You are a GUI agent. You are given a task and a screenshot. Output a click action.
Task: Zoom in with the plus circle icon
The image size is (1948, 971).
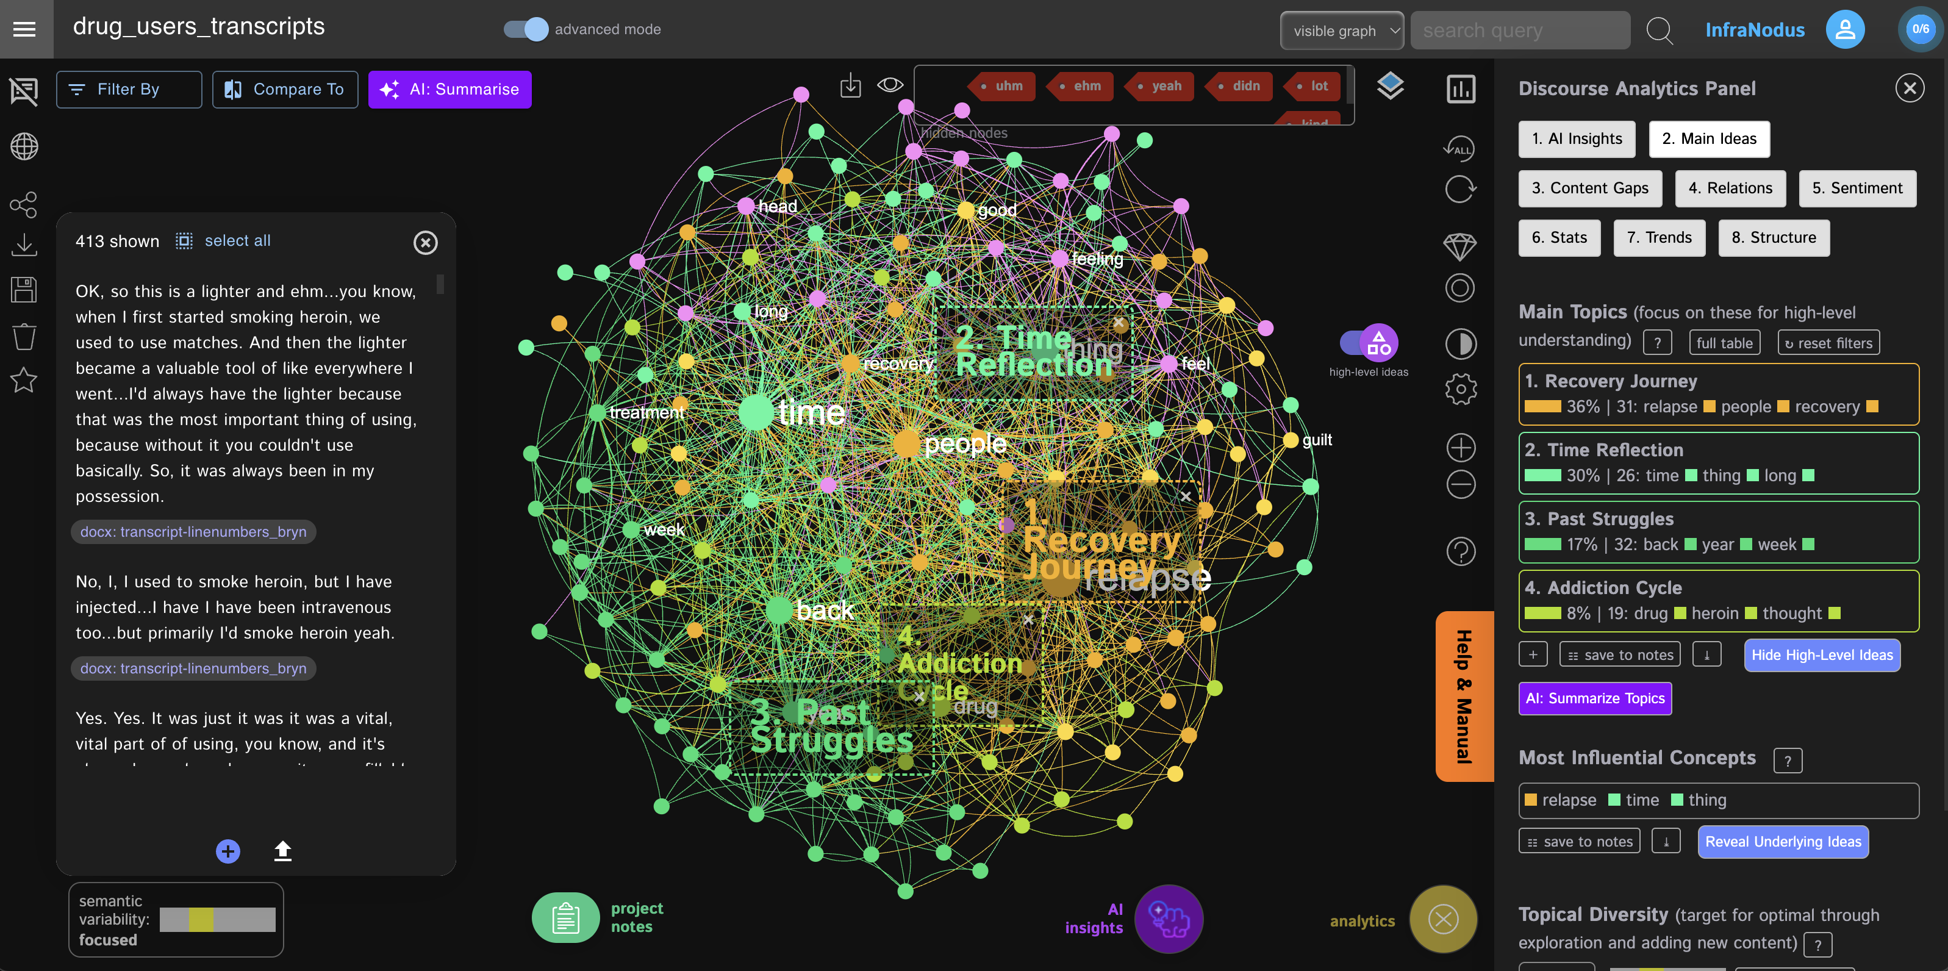tap(1461, 448)
